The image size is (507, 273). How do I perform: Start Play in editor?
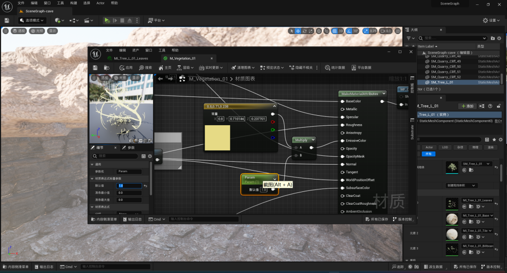[x=107, y=20]
